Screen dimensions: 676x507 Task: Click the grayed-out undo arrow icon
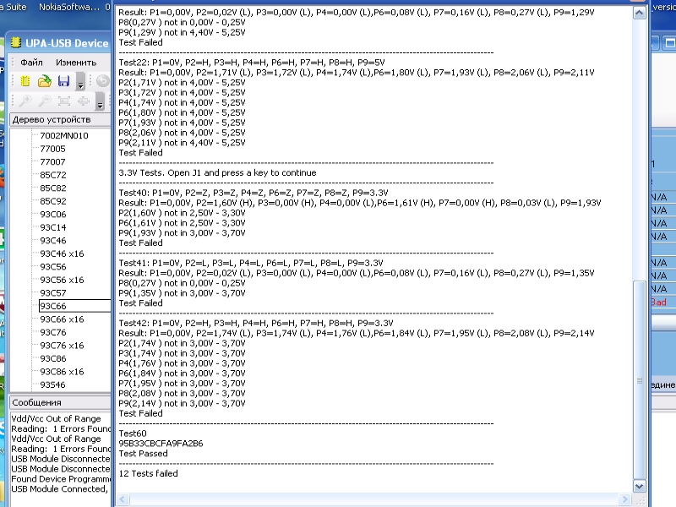(x=102, y=81)
